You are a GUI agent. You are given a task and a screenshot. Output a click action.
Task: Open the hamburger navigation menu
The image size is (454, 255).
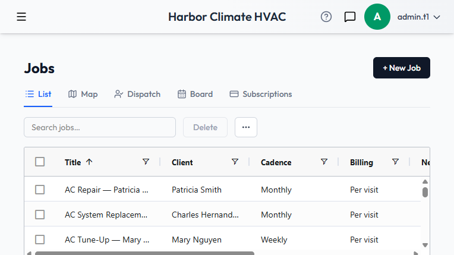click(x=21, y=17)
